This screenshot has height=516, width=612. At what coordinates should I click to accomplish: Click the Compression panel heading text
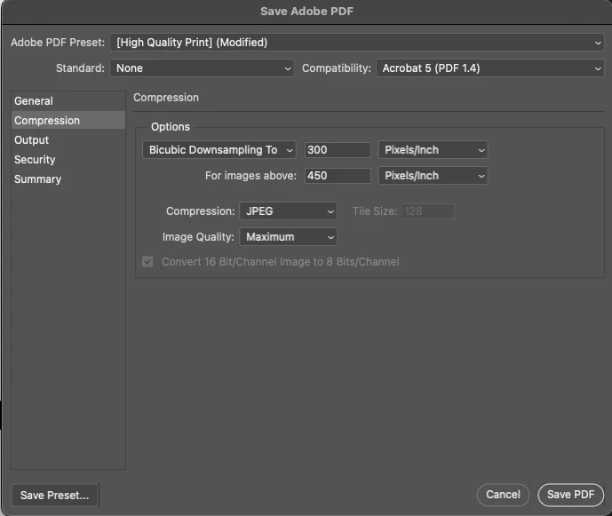[x=166, y=98]
